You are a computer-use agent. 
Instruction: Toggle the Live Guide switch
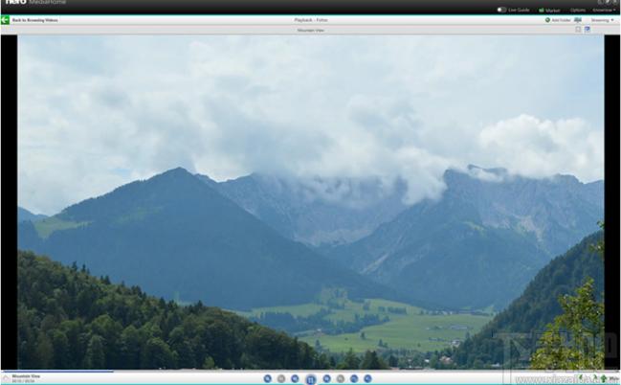pyautogui.click(x=501, y=10)
